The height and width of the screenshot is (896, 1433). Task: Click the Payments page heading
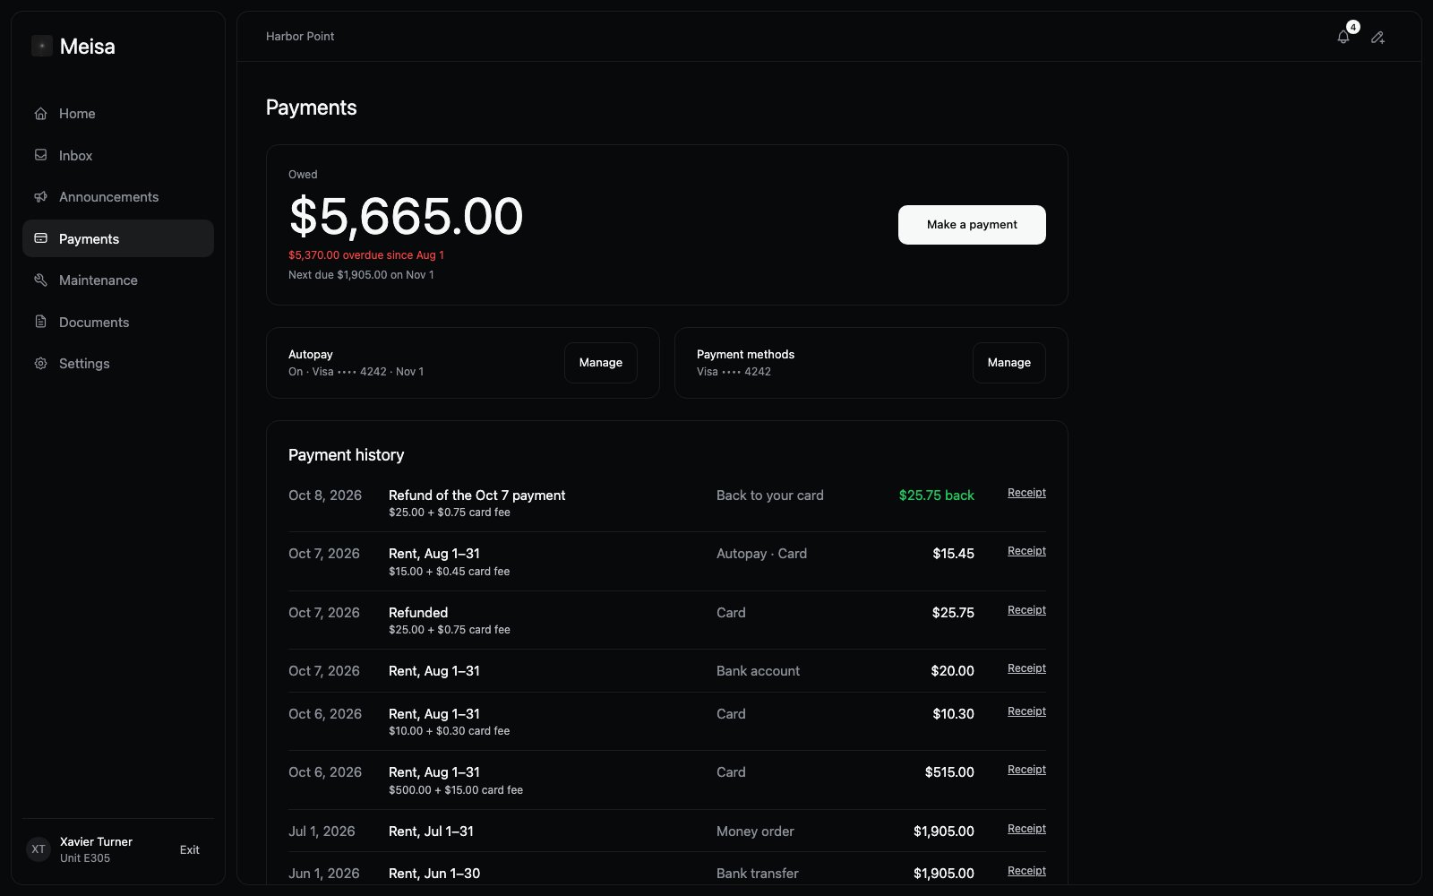[312, 108]
